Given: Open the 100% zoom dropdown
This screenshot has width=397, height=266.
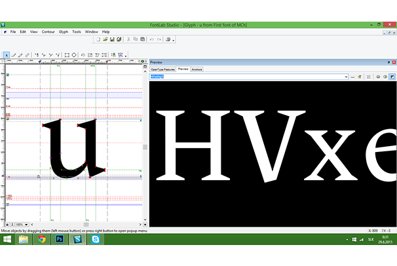Looking at the screenshot, I should tap(28, 224).
